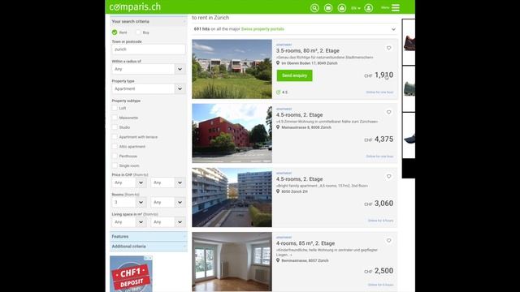Viewport: 520px width, 292px height.
Task: Check Apartment with terrace checkbox
Action: tap(115, 137)
